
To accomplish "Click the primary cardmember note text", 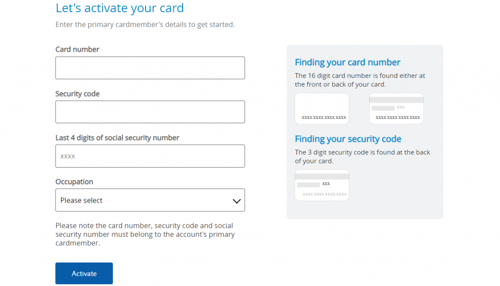I will pyautogui.click(x=145, y=234).
